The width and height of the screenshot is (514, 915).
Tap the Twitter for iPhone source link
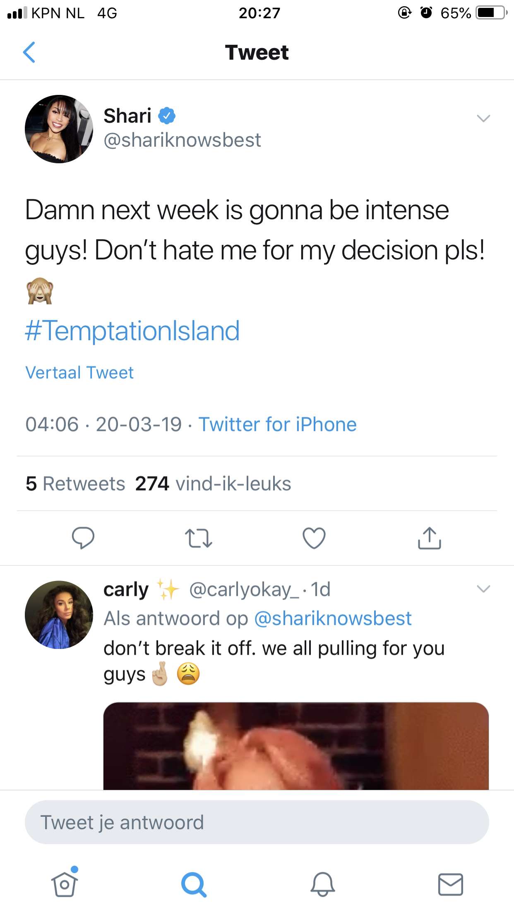[277, 424]
